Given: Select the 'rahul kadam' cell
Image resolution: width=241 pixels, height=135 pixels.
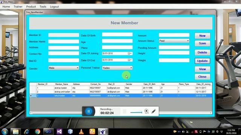Looking at the screenshot, I should click(63, 96).
